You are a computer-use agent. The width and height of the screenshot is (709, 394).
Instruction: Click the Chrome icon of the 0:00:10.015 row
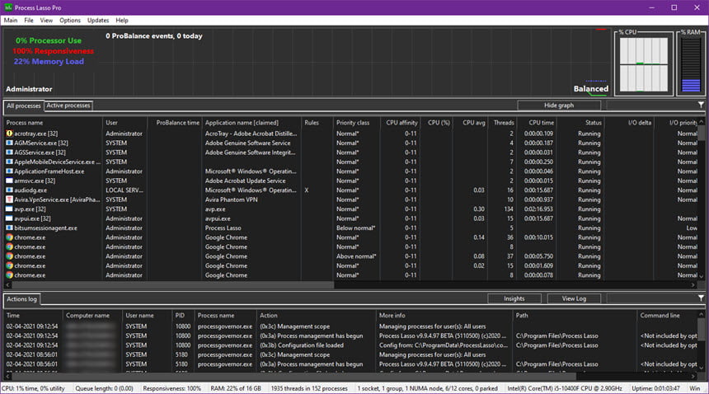point(9,237)
